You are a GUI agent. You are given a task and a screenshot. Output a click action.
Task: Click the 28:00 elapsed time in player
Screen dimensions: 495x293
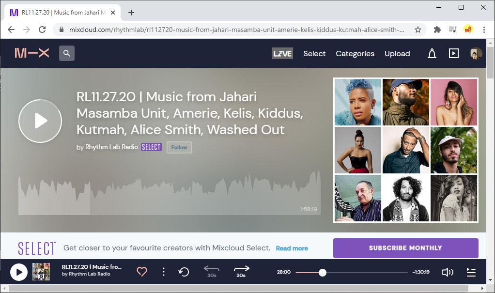[283, 272]
